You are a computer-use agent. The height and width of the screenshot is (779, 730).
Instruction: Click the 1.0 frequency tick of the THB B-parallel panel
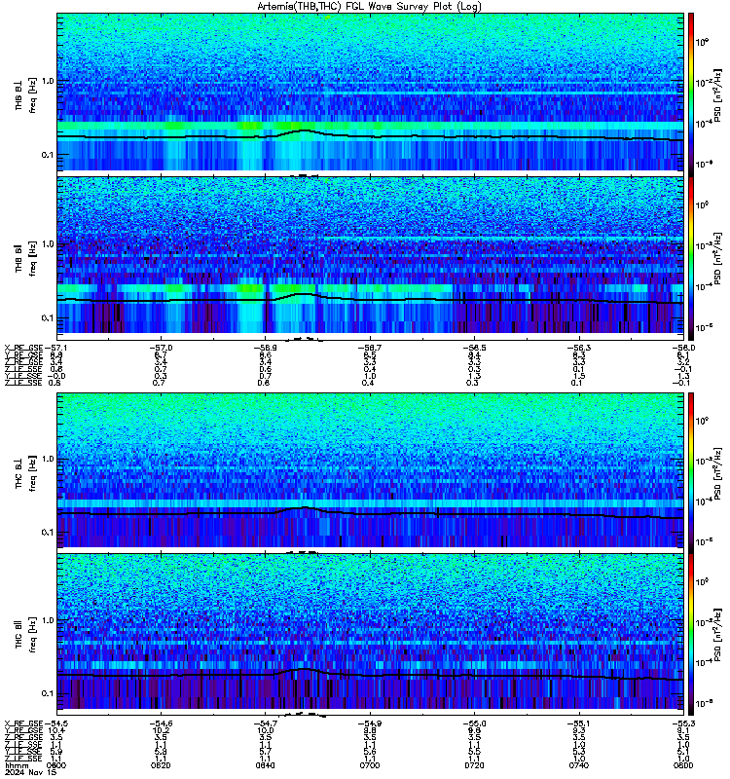click(x=47, y=244)
